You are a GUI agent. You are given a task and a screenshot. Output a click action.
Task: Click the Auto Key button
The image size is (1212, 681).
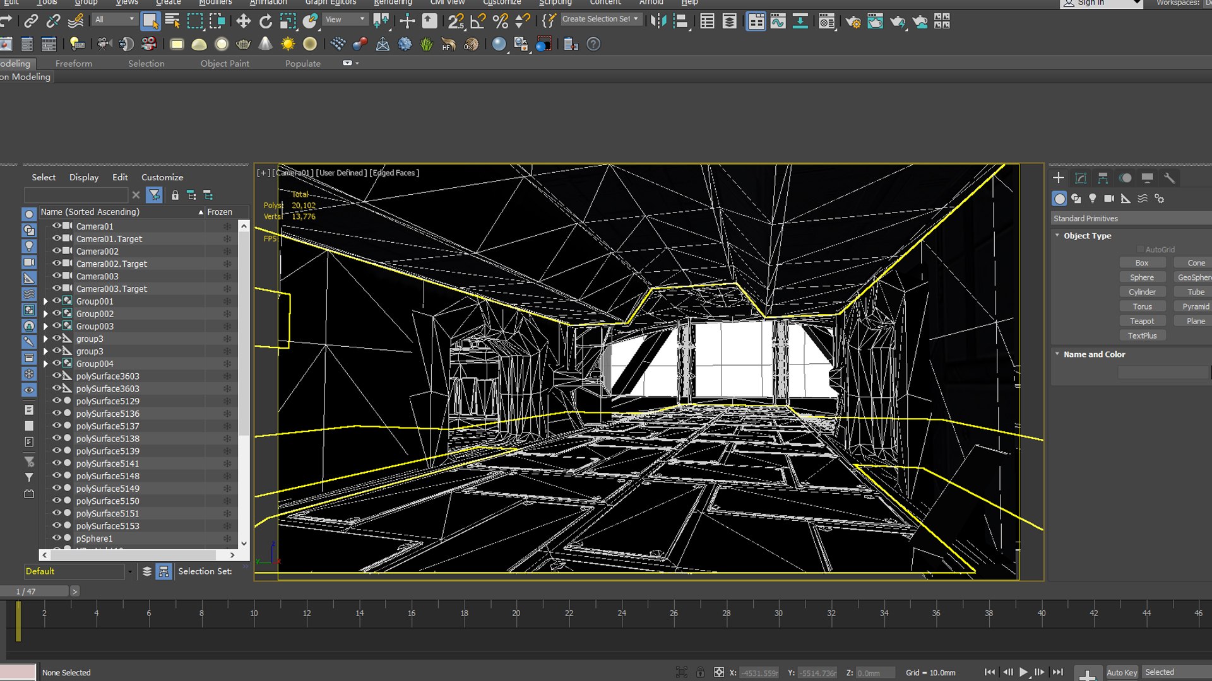pos(1122,672)
